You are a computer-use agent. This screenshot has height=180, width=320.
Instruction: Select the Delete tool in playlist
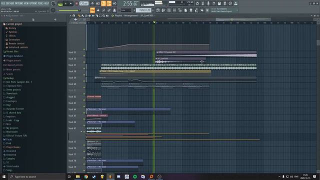point(86,15)
